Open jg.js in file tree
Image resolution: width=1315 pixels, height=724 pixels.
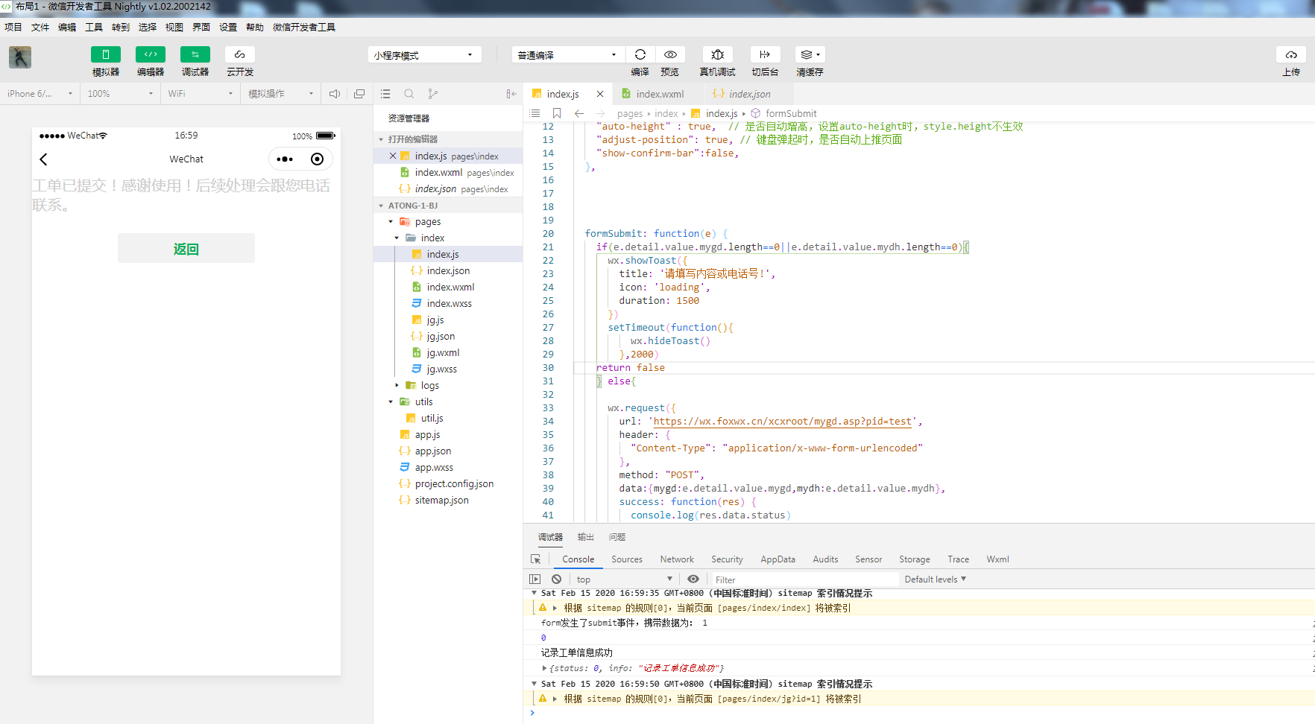(x=435, y=320)
